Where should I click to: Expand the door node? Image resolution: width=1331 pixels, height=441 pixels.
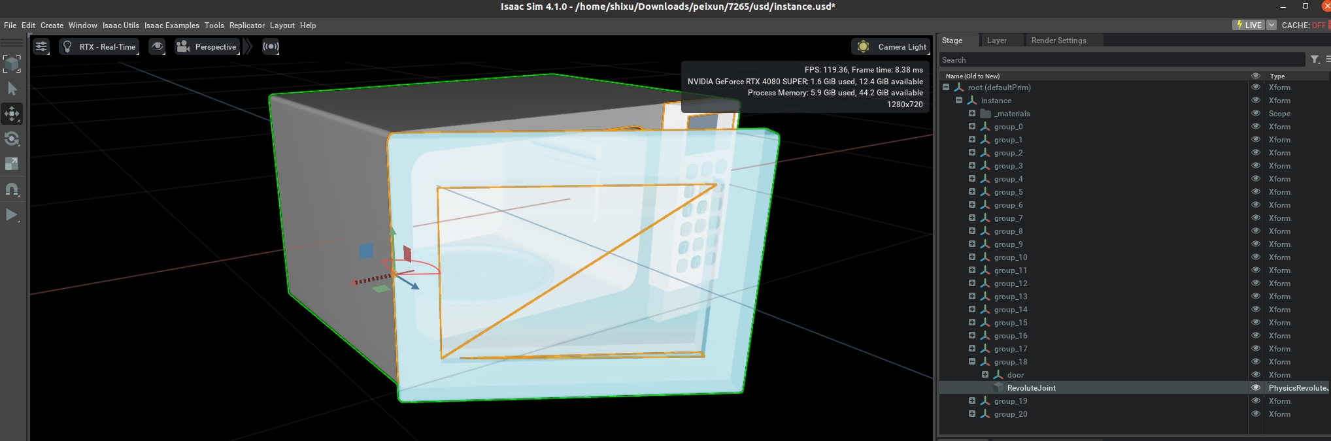[985, 374]
